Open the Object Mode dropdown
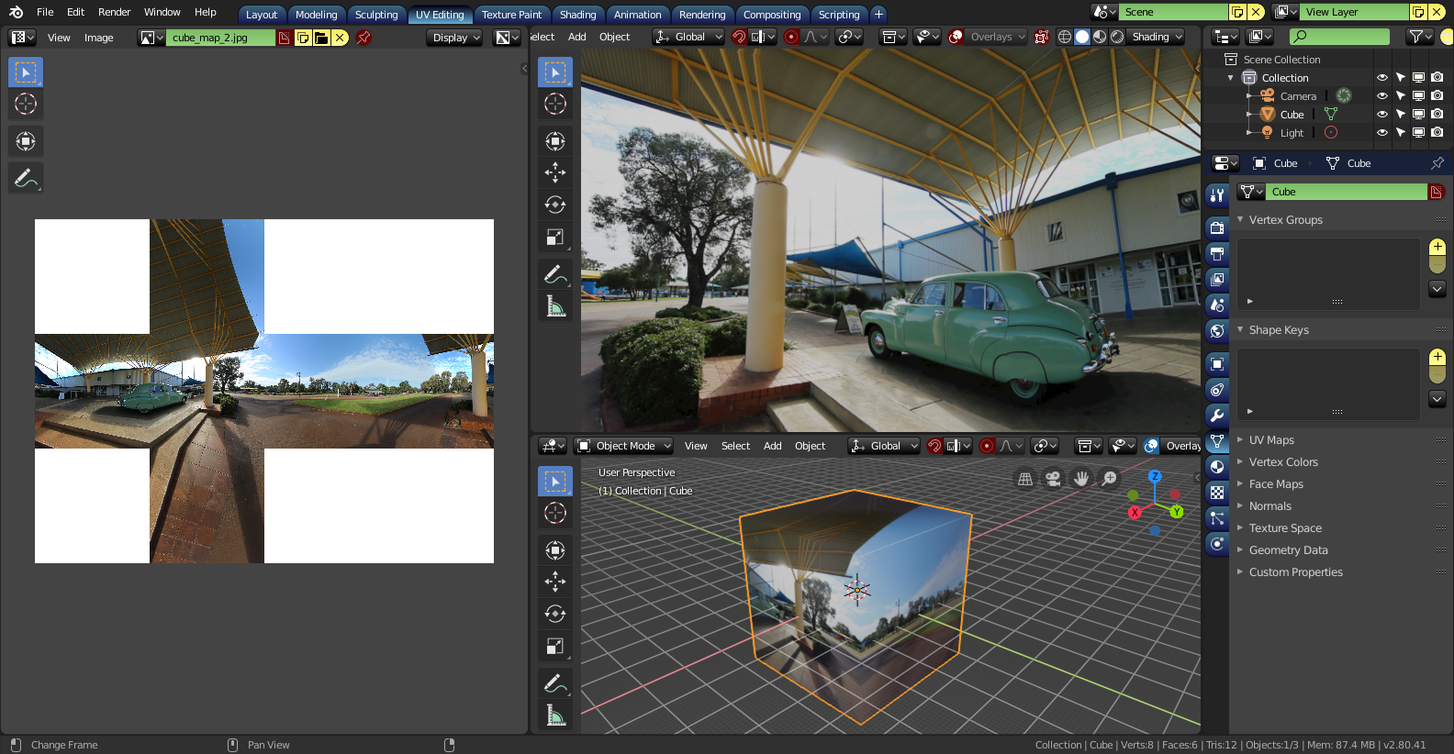Viewport: 1454px width, 754px height. pyautogui.click(x=624, y=446)
